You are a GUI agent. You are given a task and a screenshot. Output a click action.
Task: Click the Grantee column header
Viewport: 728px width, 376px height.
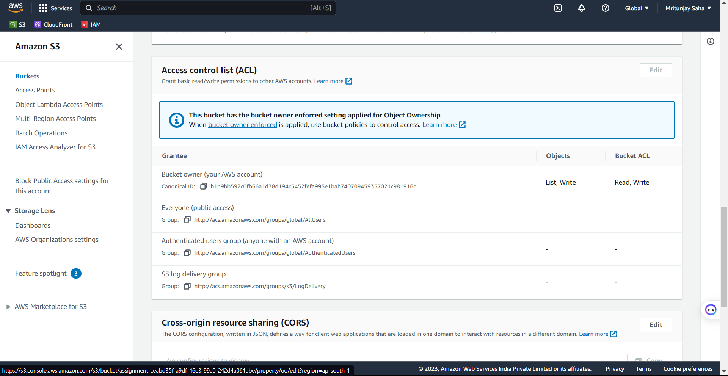[174, 156]
